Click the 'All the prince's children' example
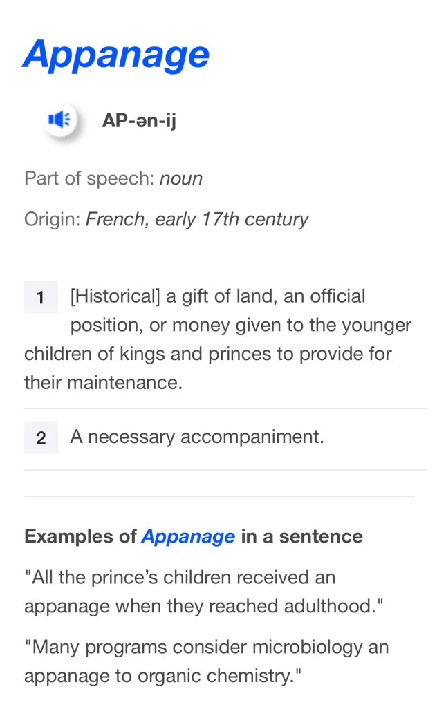The width and height of the screenshot is (446, 707). tap(180, 577)
